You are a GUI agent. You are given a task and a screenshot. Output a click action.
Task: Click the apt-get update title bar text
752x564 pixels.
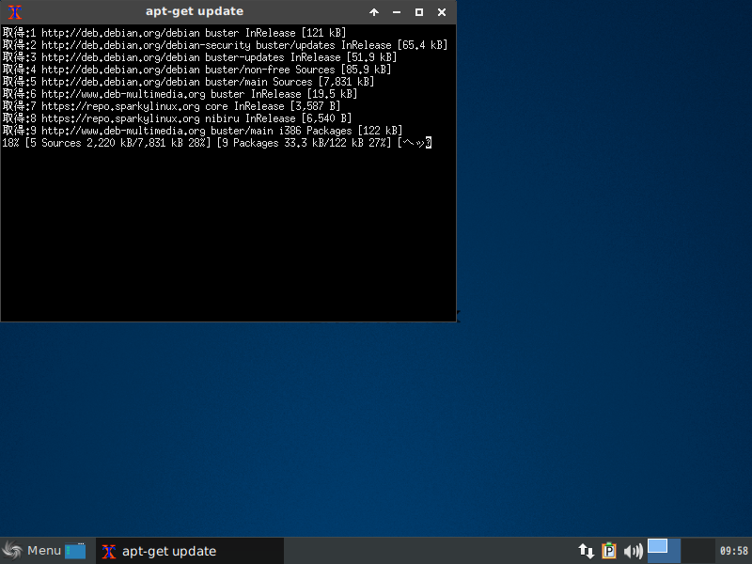[195, 11]
